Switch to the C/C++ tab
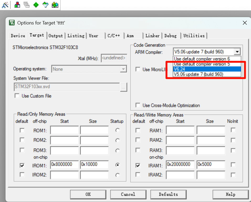This screenshot has width=251, height=202. coord(114,36)
